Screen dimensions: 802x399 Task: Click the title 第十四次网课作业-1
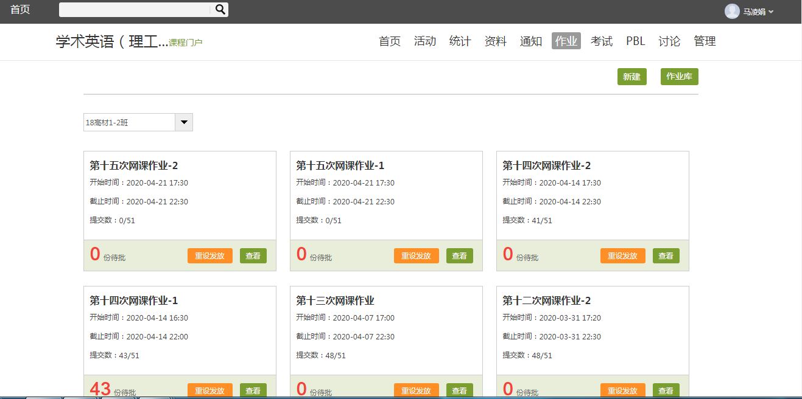[134, 300]
